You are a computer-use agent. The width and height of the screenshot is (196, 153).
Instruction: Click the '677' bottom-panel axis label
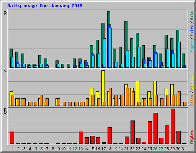[x=6, y=111]
